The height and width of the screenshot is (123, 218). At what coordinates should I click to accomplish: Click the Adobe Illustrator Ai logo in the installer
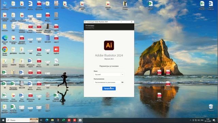coord(109,45)
